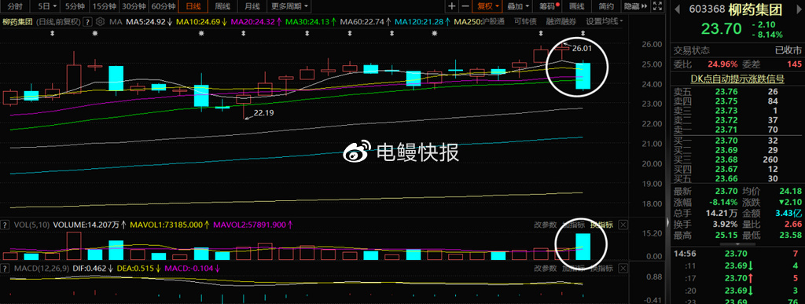Click the DK点自动提示涨跌信号 link
The width and height of the screenshot is (805, 304).
click(x=737, y=79)
